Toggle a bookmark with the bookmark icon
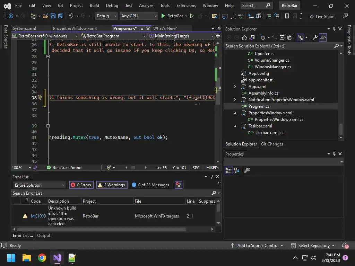This screenshot has width=355, height=266. [287, 16]
